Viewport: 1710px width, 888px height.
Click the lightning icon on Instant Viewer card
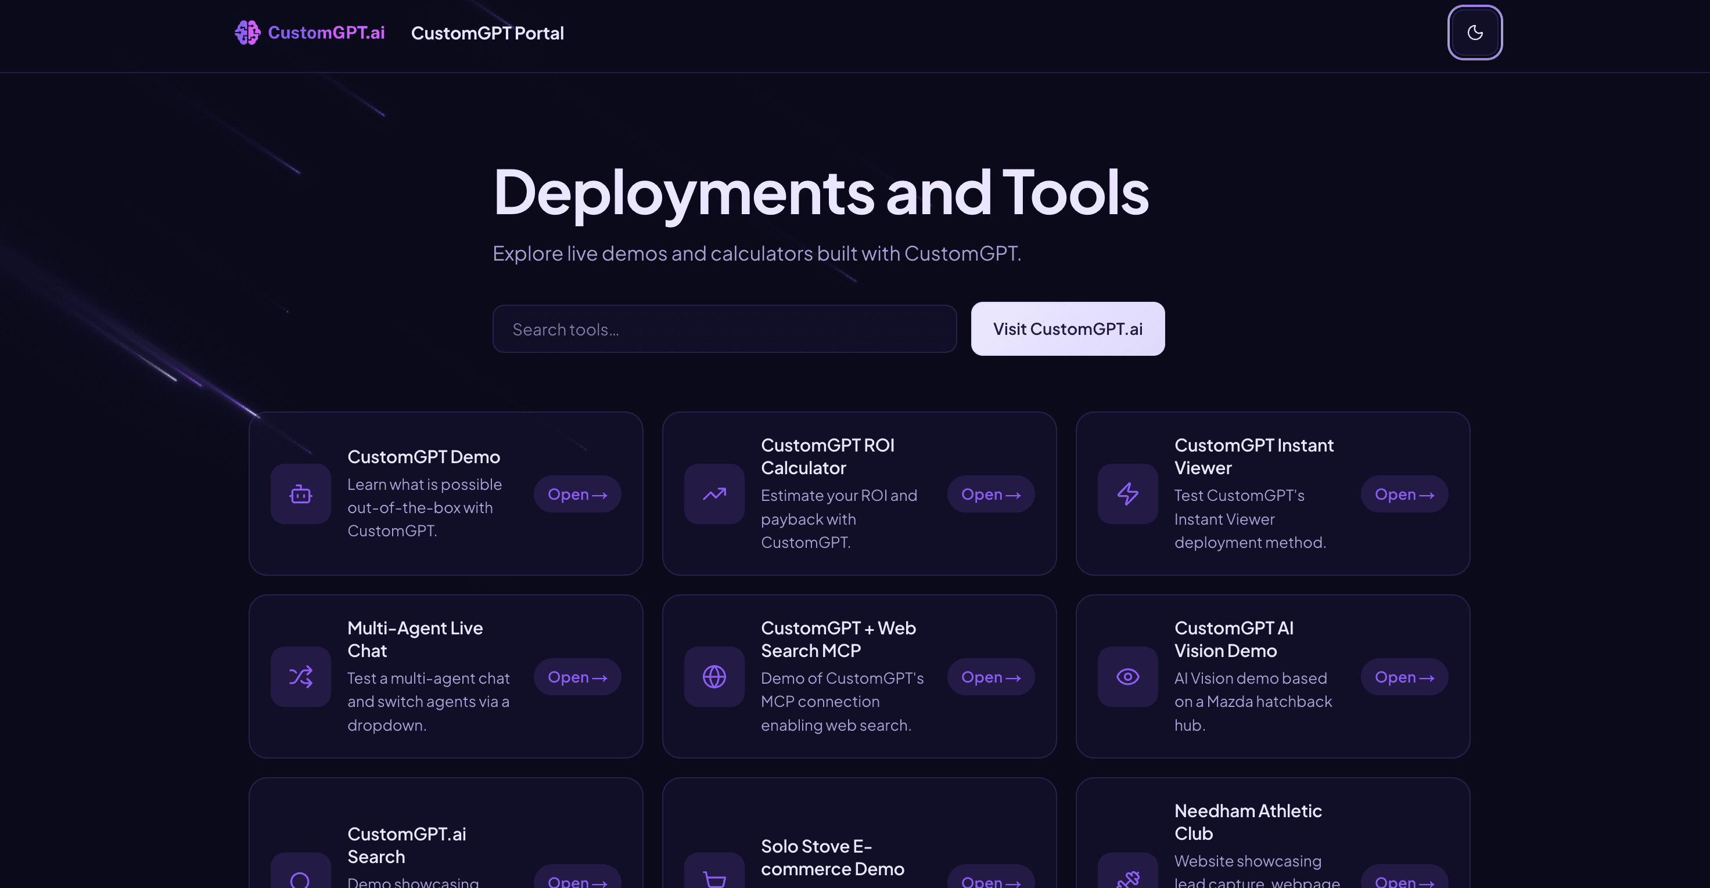point(1127,494)
